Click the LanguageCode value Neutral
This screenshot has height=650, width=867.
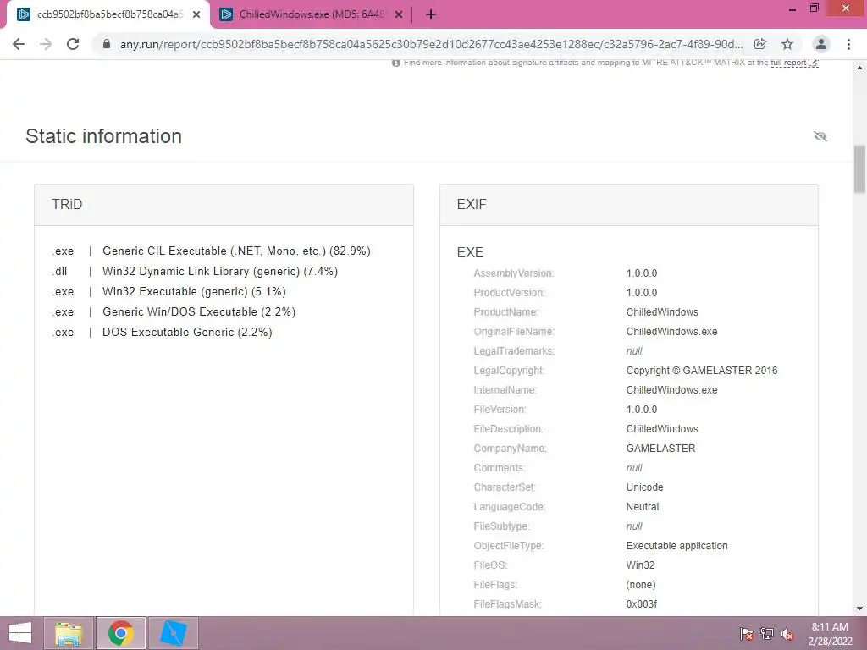coord(643,507)
